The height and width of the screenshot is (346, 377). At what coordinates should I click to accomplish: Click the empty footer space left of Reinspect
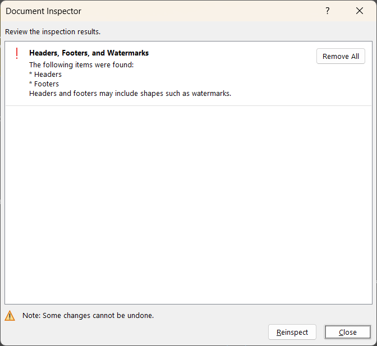140,332
